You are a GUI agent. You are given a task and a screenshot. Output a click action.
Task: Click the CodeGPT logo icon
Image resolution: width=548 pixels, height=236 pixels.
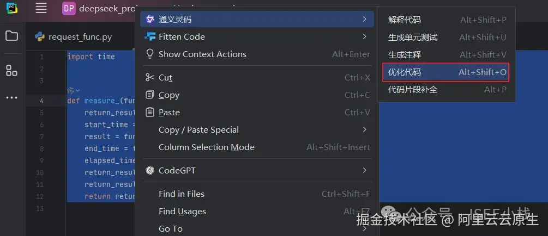click(x=150, y=171)
